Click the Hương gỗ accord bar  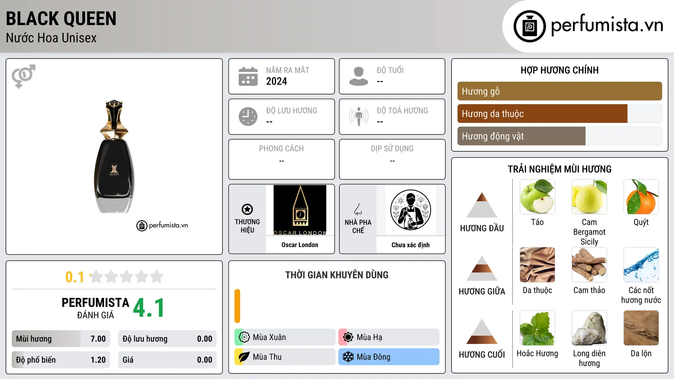click(560, 91)
